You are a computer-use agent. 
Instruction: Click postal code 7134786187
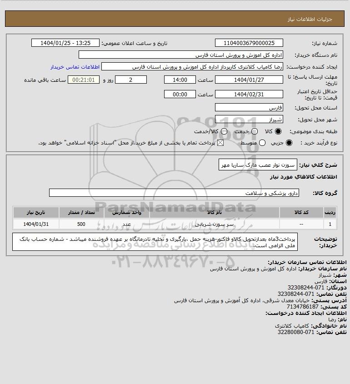tap(302, 307)
